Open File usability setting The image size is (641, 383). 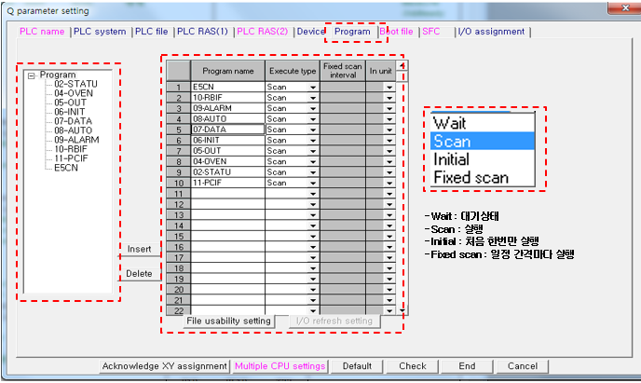click(228, 321)
